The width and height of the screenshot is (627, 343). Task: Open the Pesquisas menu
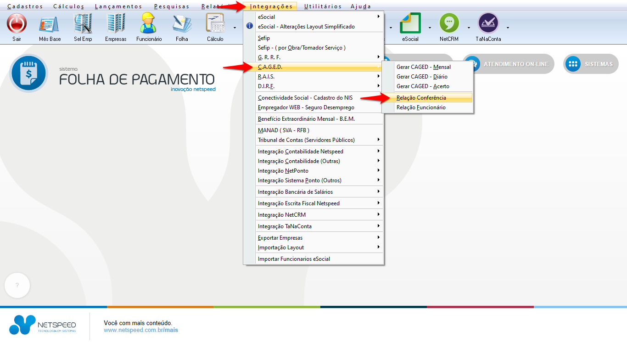click(172, 6)
